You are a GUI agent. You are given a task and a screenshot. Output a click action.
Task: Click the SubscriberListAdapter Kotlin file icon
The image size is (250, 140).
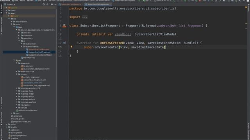pyautogui.click(x=27, y=49)
